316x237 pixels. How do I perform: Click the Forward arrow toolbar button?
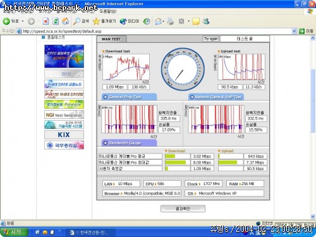click(32, 21)
